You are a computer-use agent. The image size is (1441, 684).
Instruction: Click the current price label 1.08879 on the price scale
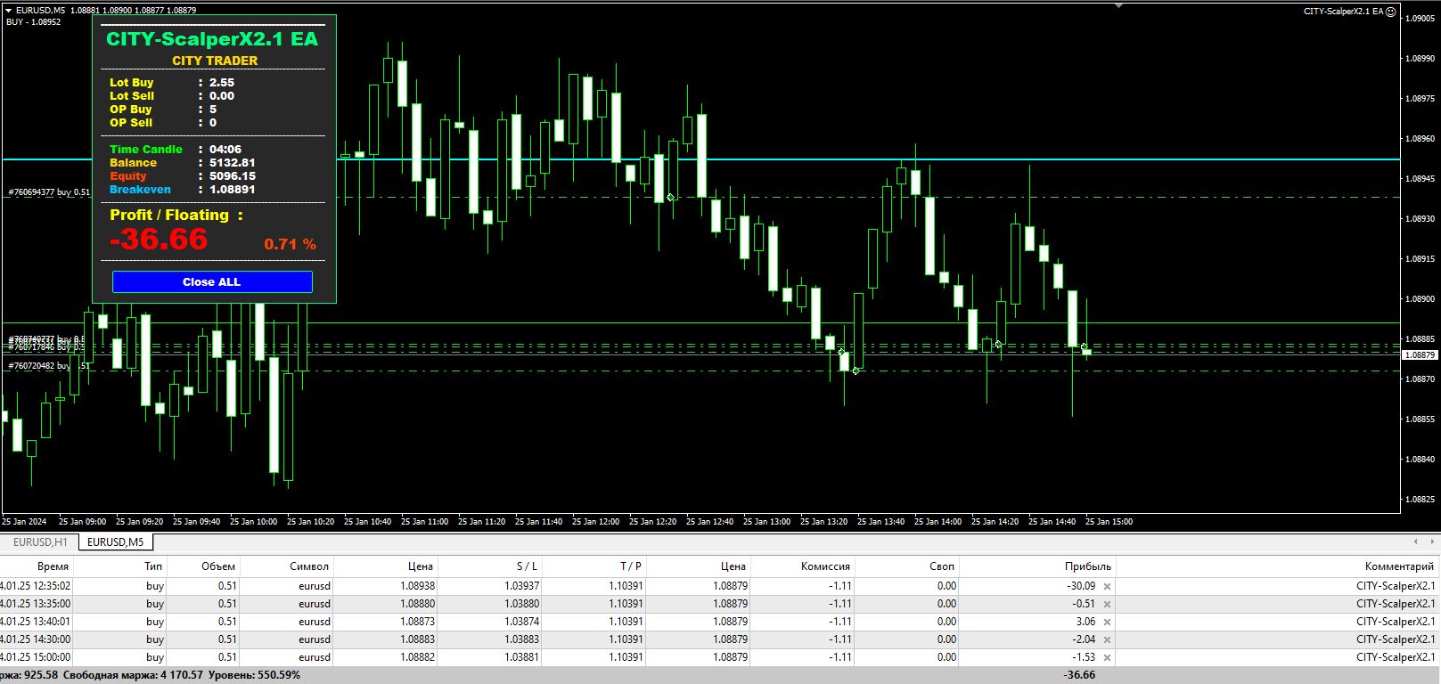[x=1420, y=355]
